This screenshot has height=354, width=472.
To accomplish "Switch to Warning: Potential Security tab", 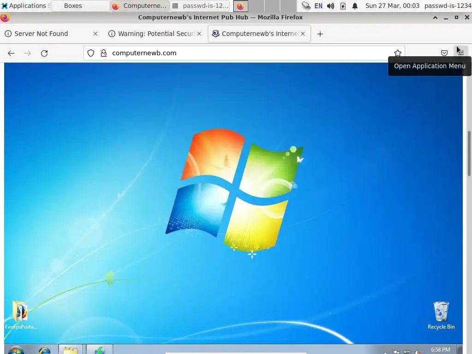I will (x=155, y=34).
